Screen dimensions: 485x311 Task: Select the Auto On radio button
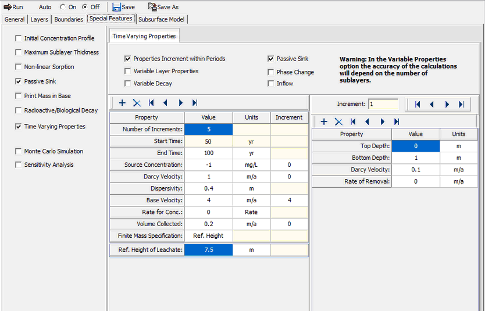[63, 7]
